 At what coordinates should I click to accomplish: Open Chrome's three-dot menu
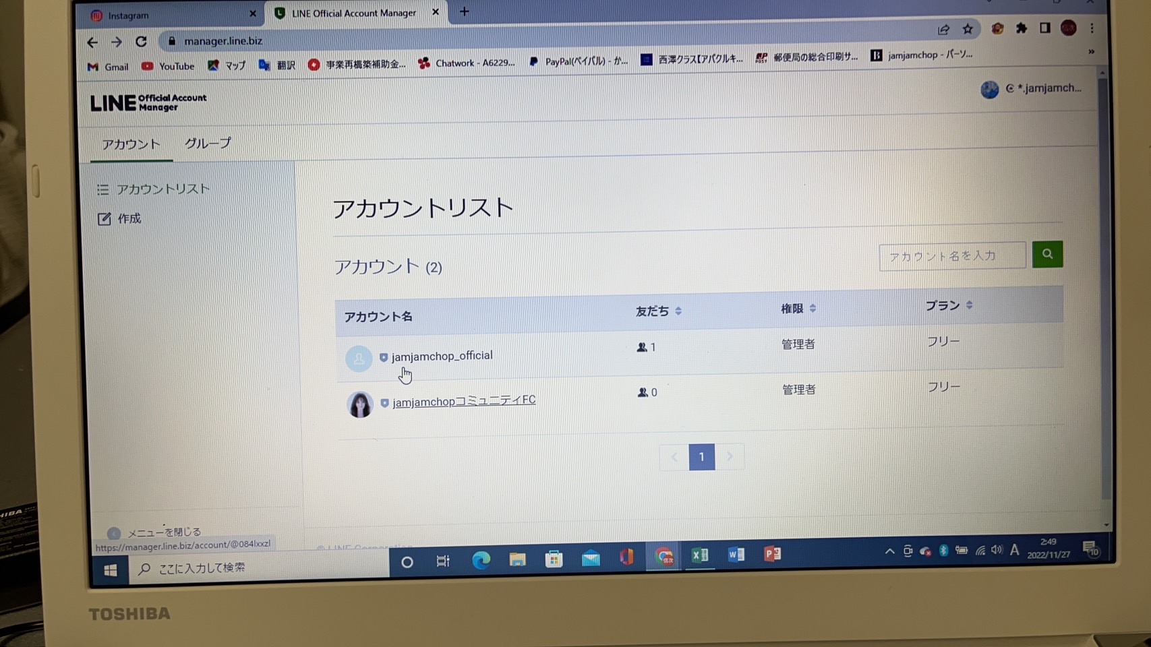[1092, 28]
